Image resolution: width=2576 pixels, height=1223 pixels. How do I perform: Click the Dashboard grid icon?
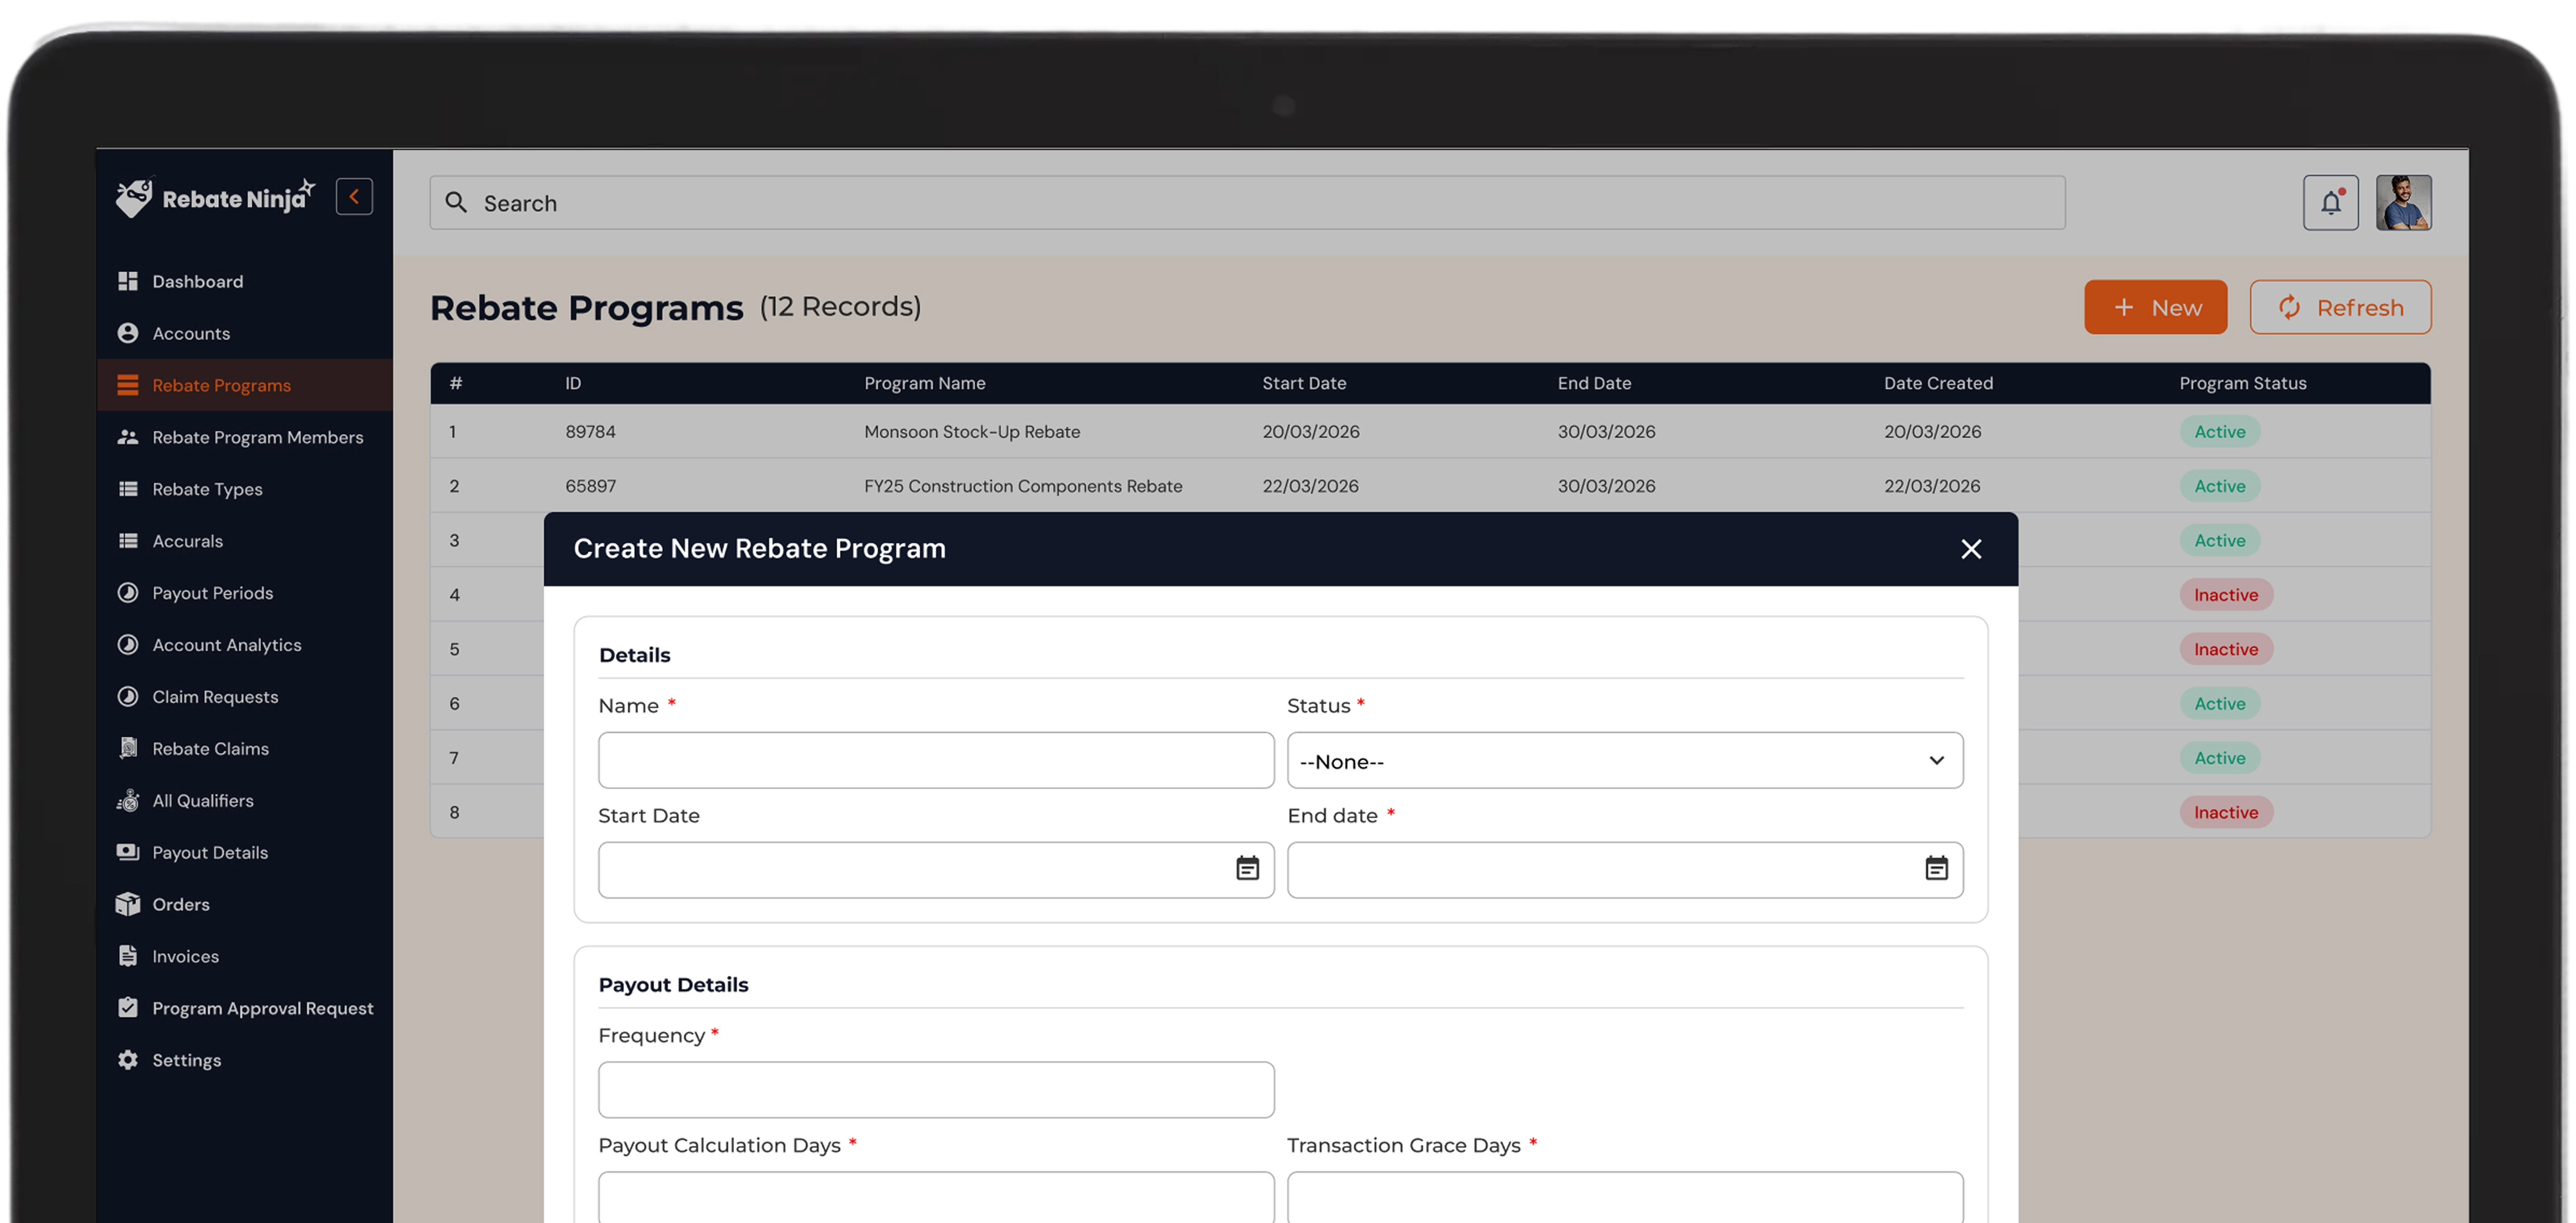coord(127,281)
